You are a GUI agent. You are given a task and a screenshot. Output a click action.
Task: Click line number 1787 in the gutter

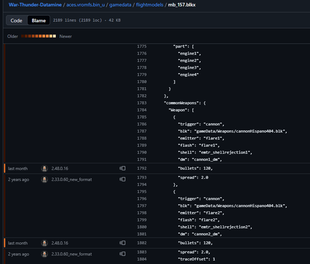[142, 131]
